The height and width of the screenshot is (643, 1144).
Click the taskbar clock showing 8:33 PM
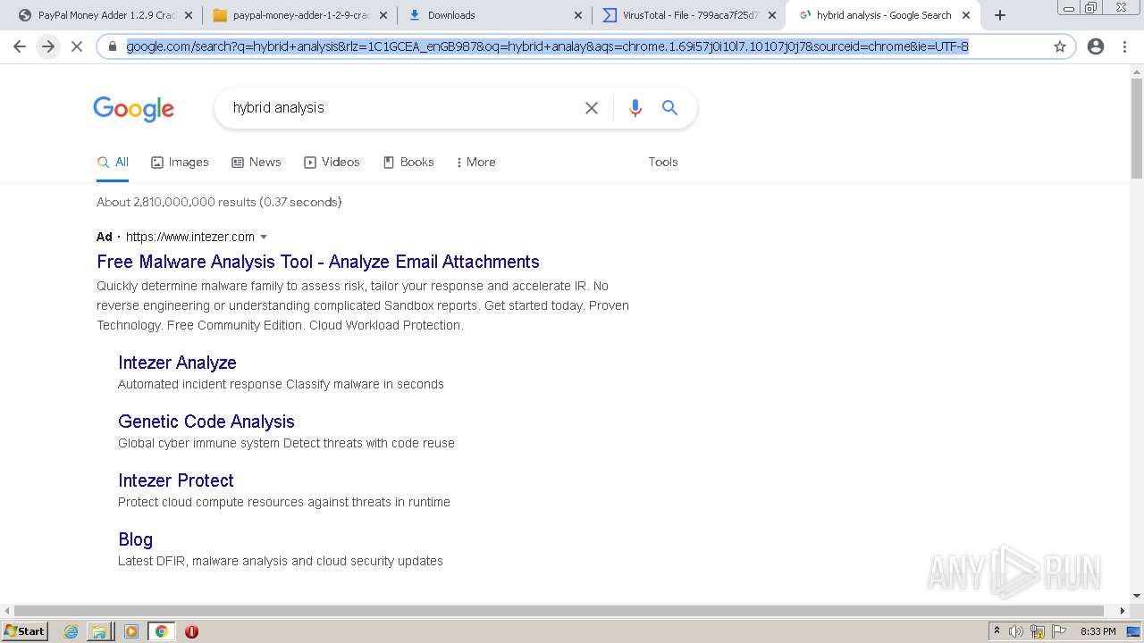click(x=1098, y=631)
